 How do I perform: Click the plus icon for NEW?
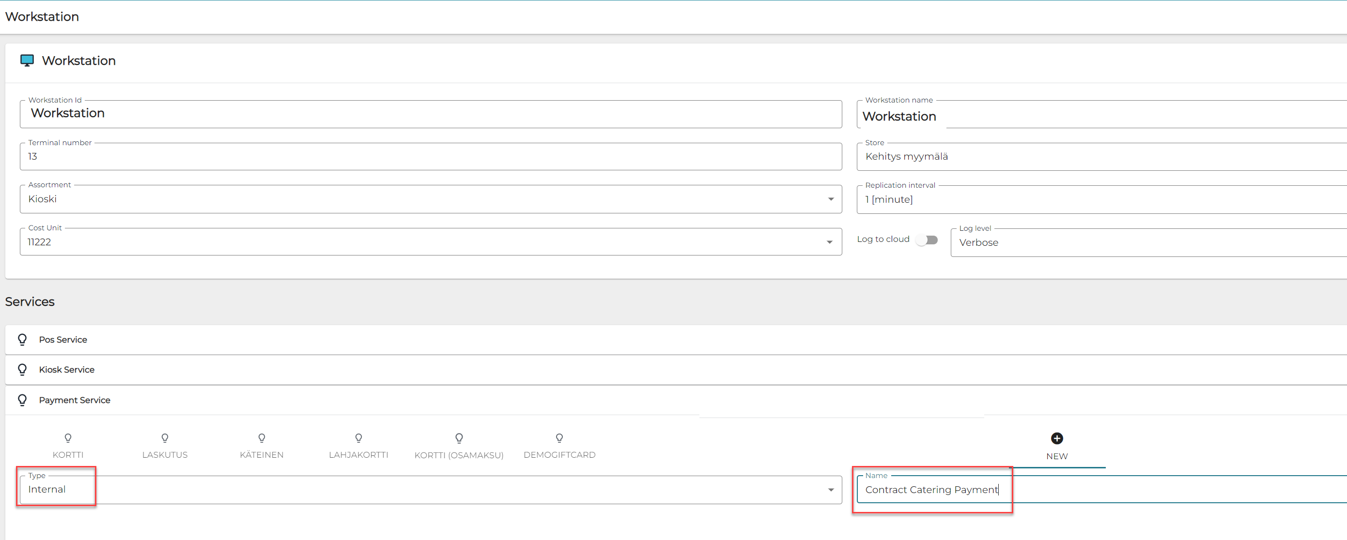click(1056, 438)
